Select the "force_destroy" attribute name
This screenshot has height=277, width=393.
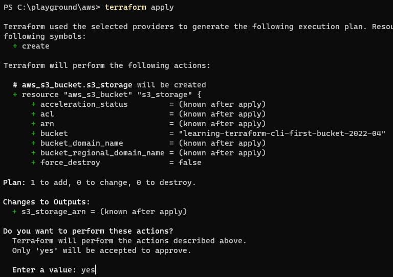(x=70, y=163)
